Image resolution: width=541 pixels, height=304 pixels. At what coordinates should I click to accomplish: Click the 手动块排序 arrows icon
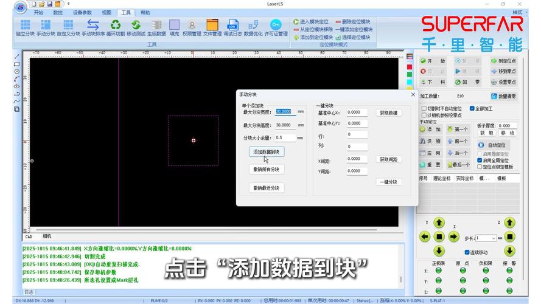(x=93, y=25)
